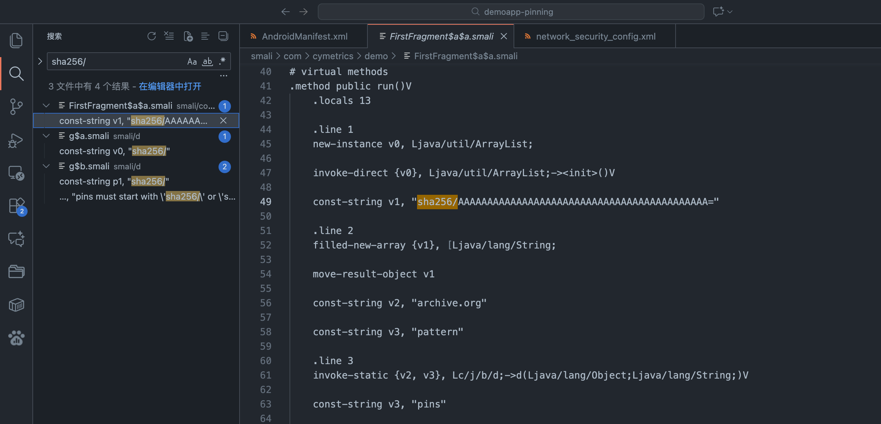Toggle Match Case option

pyautogui.click(x=192, y=62)
